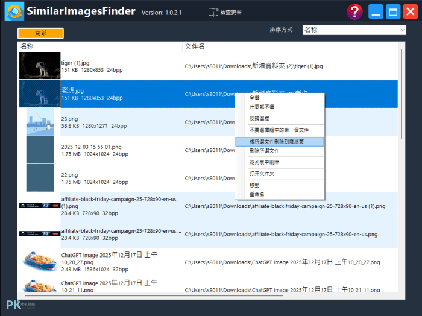Click the 23.png file name text
This screenshot has height=316, width=422.
click(69, 119)
